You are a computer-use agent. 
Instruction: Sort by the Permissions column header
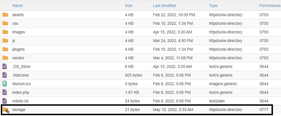coord(270,6)
